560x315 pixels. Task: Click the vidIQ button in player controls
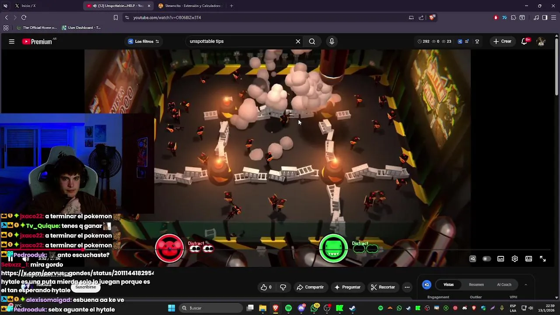click(472, 259)
